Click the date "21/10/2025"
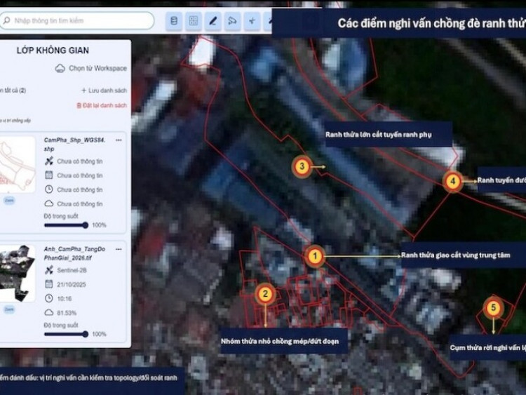 72,285
